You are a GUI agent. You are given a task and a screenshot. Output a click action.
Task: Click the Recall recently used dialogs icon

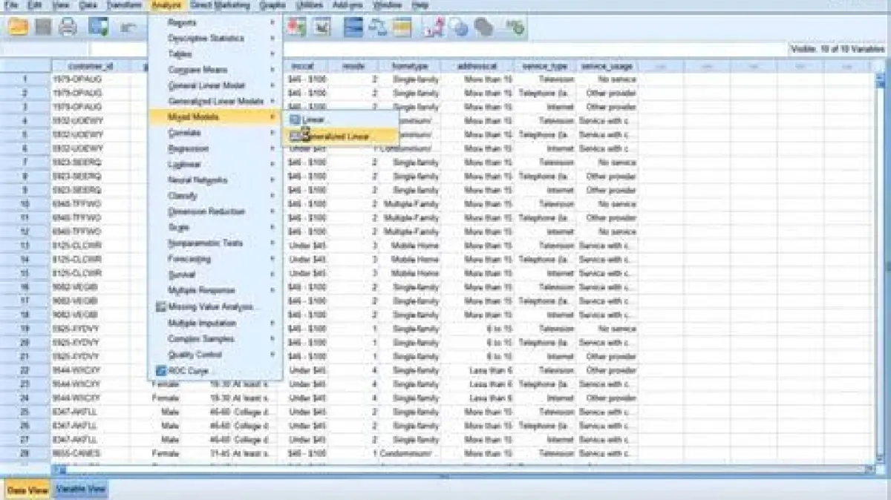coord(99,28)
